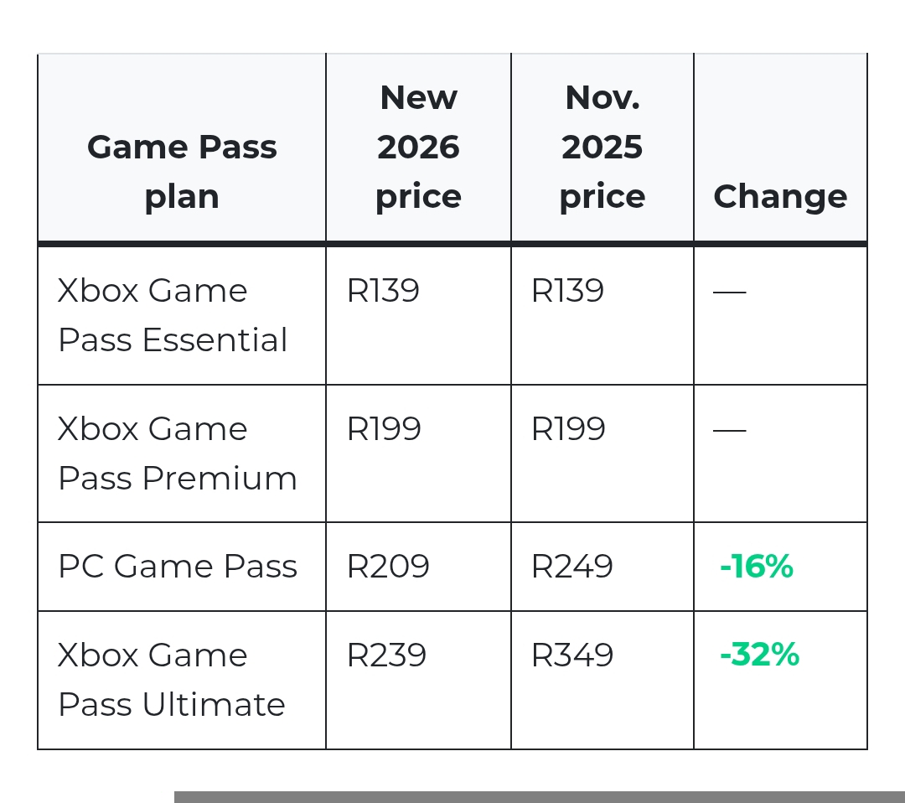Select the PC Game Pass cell
The width and height of the screenshot is (905, 803).
tap(178, 567)
